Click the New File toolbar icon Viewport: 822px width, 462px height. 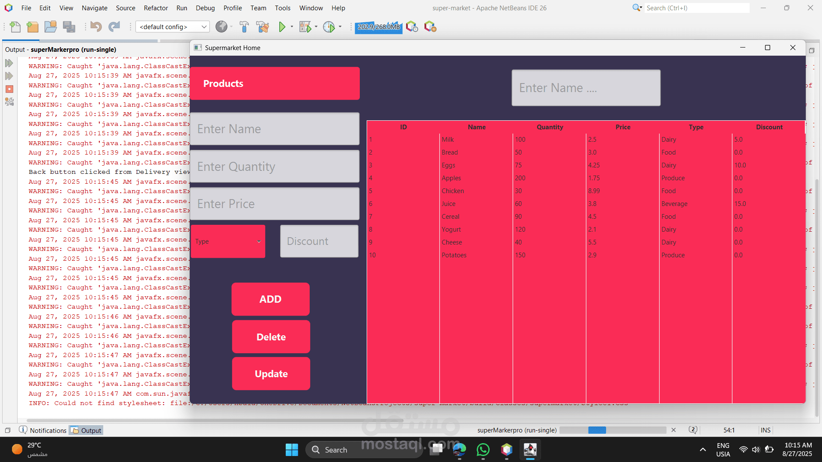[15, 27]
